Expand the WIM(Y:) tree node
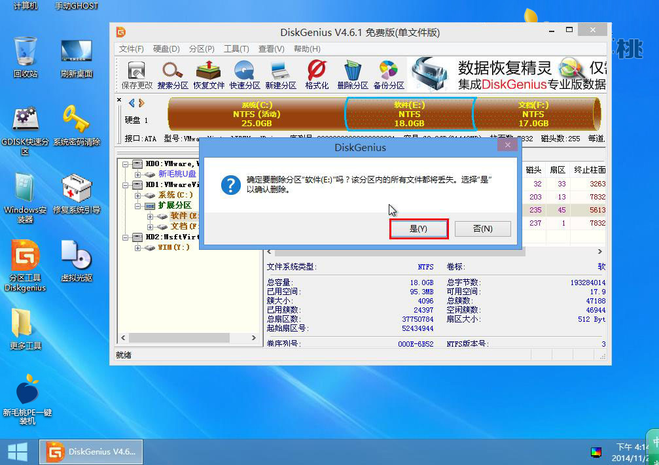Screen dimensions: 659x465 tap(137, 248)
